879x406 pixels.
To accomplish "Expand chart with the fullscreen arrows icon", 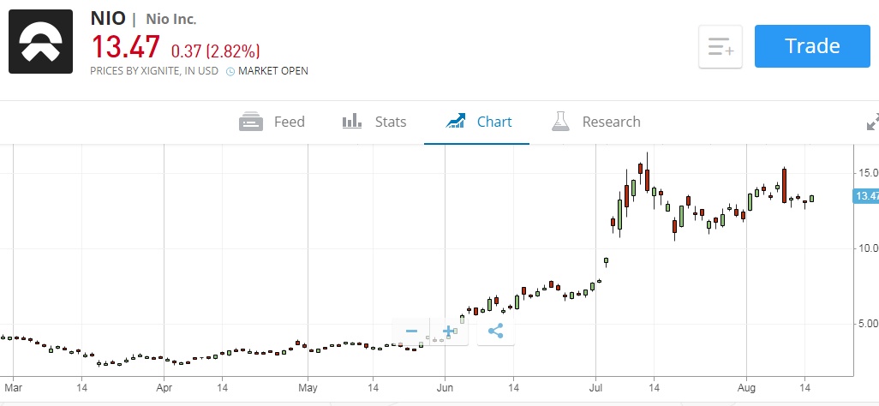I will (872, 123).
